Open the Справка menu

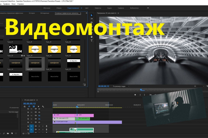(x=20, y=4)
